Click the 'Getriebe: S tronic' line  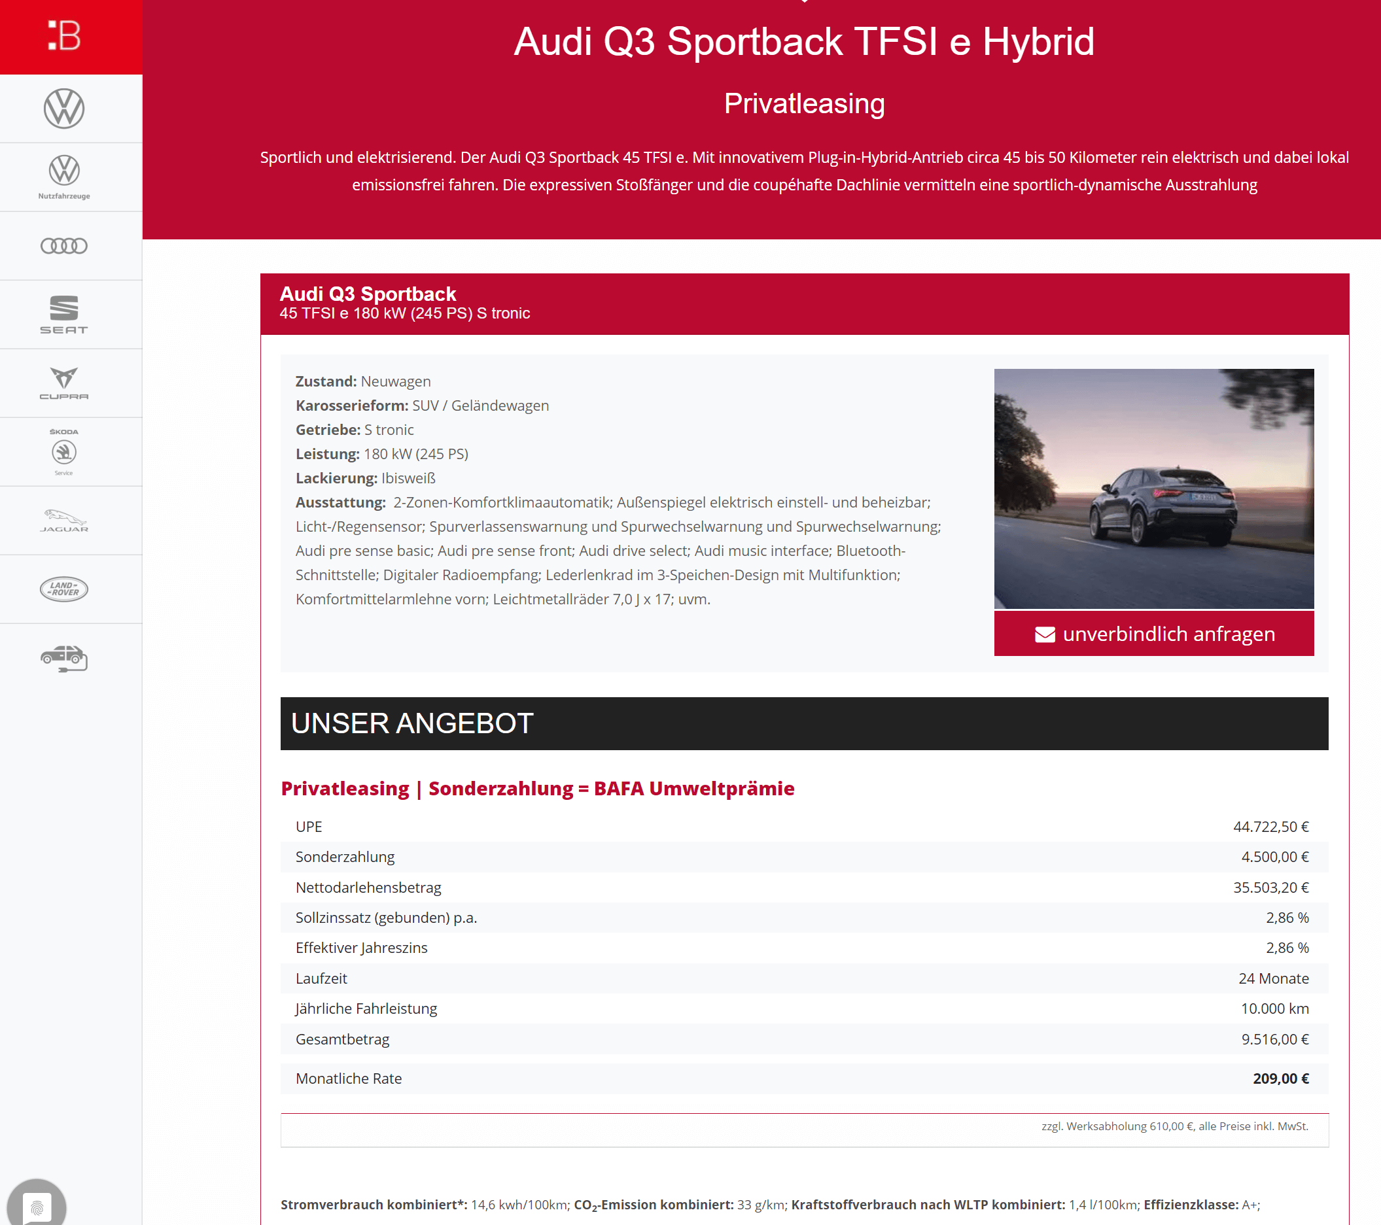(x=354, y=430)
